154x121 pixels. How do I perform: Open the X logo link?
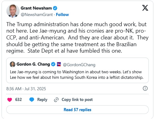145,8
